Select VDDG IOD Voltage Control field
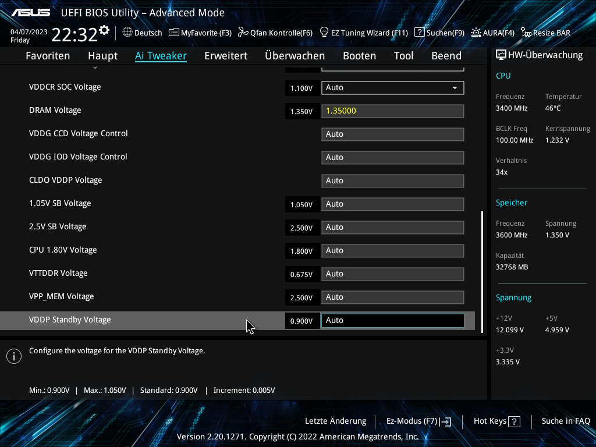Screen dimensions: 596x447 [x=393, y=157]
